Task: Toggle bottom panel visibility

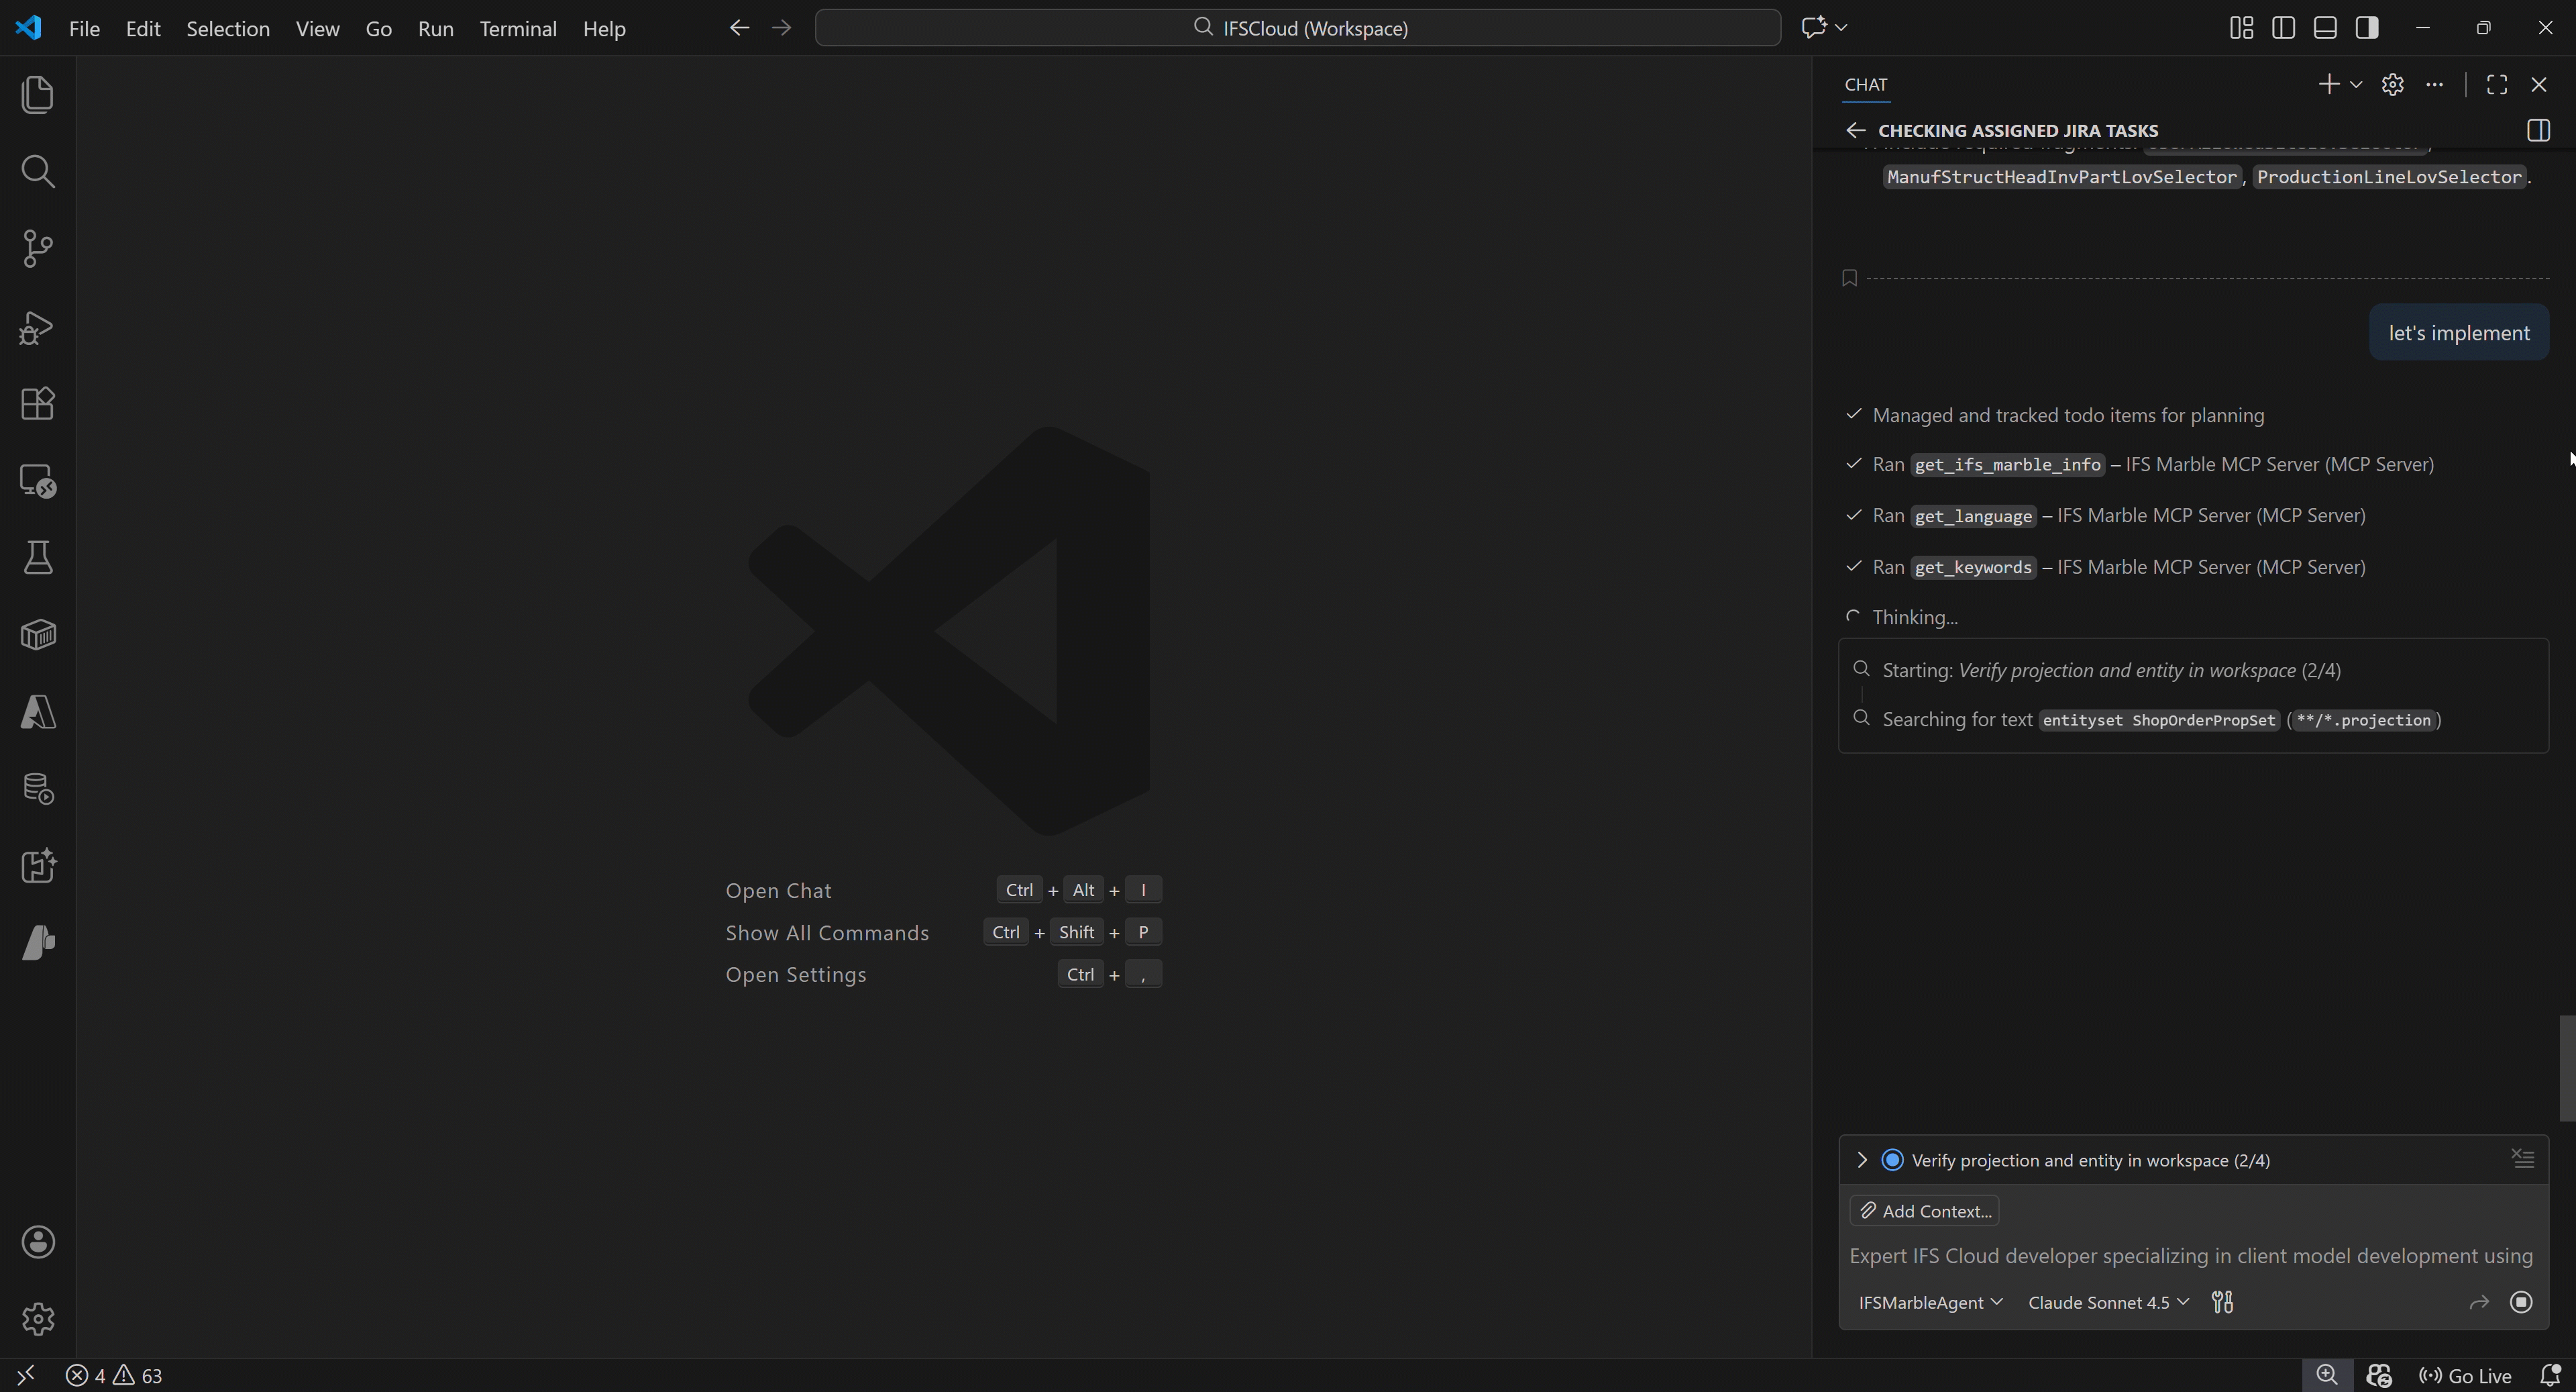Action: [x=2325, y=28]
